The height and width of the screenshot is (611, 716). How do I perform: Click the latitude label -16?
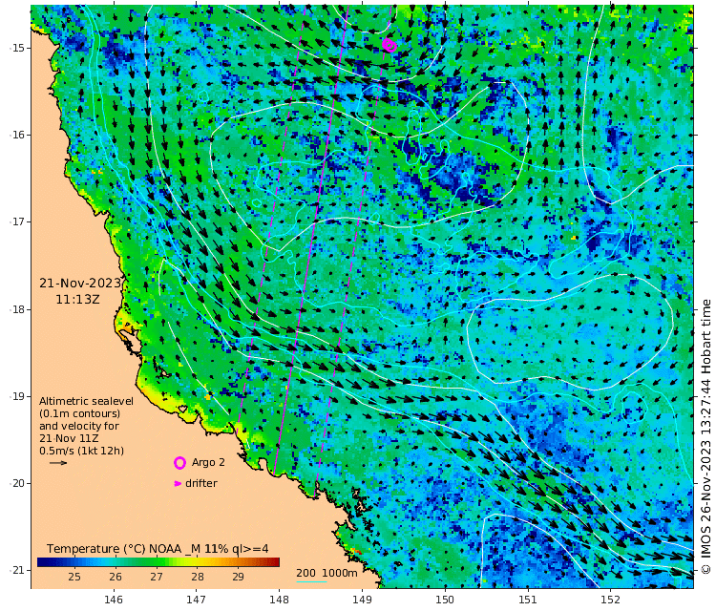(17, 136)
